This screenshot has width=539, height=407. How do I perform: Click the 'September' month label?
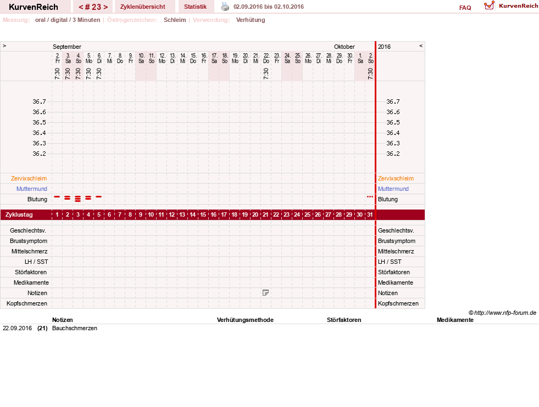coord(67,47)
